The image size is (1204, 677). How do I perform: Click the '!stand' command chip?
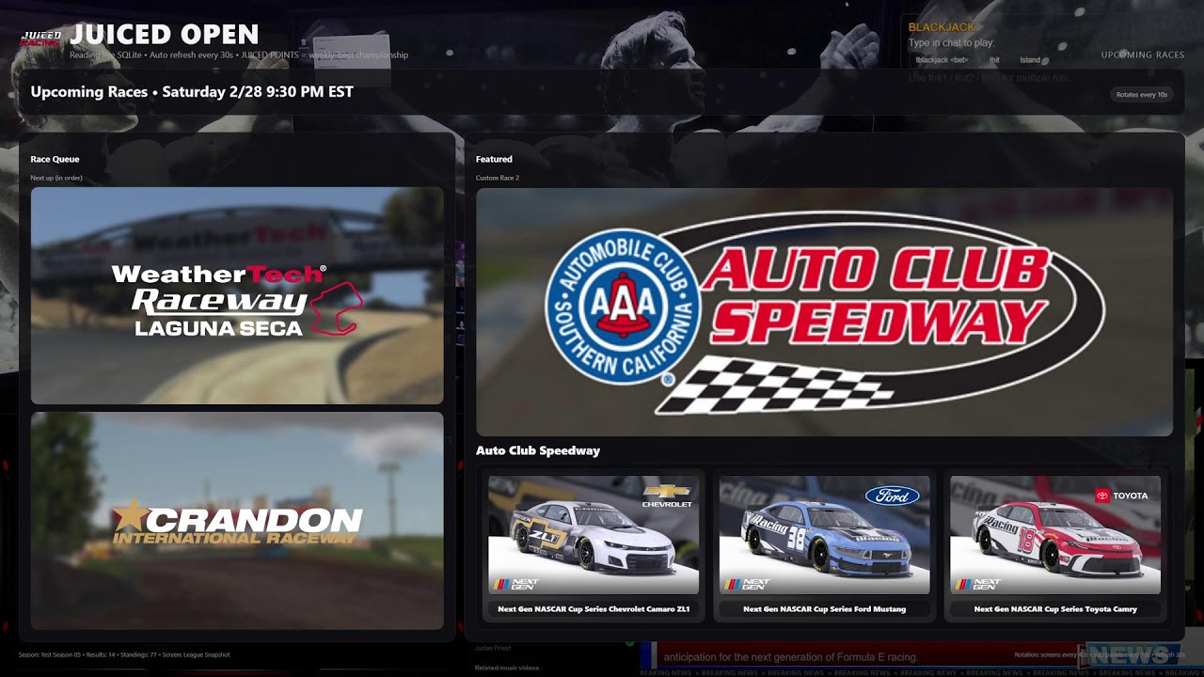[x=1030, y=60]
